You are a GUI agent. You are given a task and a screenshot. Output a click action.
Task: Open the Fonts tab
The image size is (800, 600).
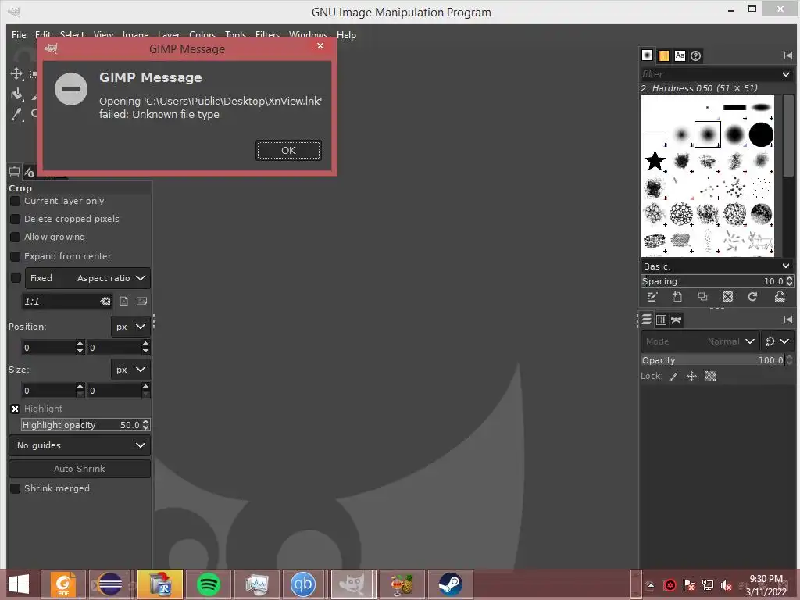click(x=680, y=55)
